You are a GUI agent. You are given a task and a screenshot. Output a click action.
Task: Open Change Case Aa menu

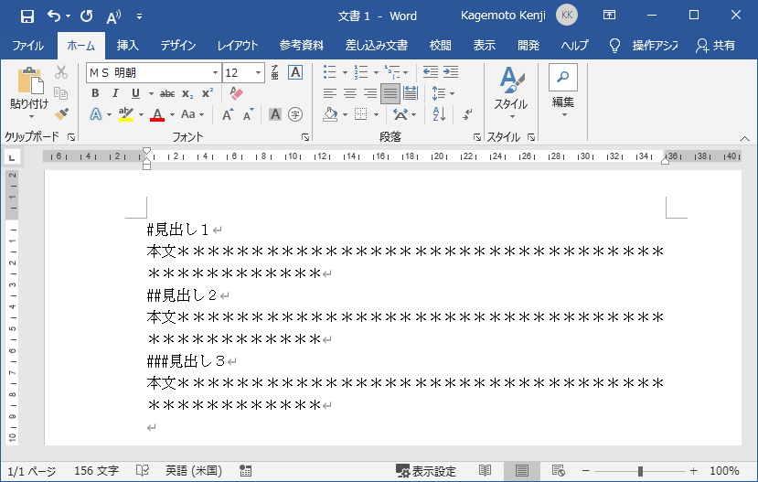(192, 114)
